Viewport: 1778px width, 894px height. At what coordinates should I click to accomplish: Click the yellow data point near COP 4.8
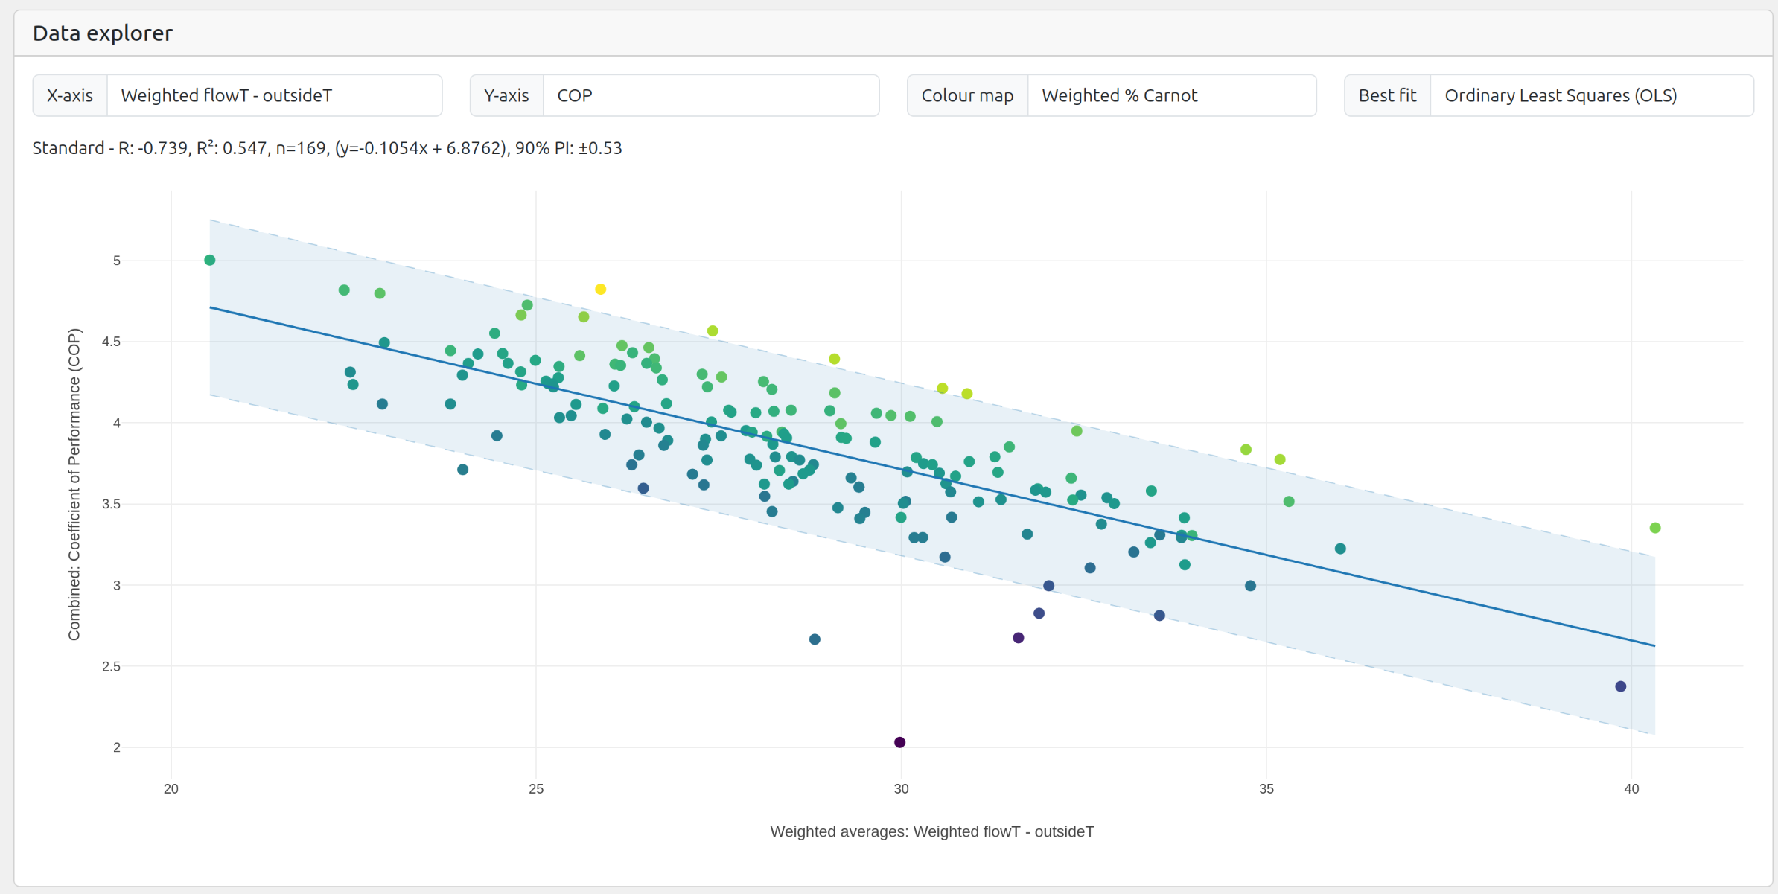point(600,289)
